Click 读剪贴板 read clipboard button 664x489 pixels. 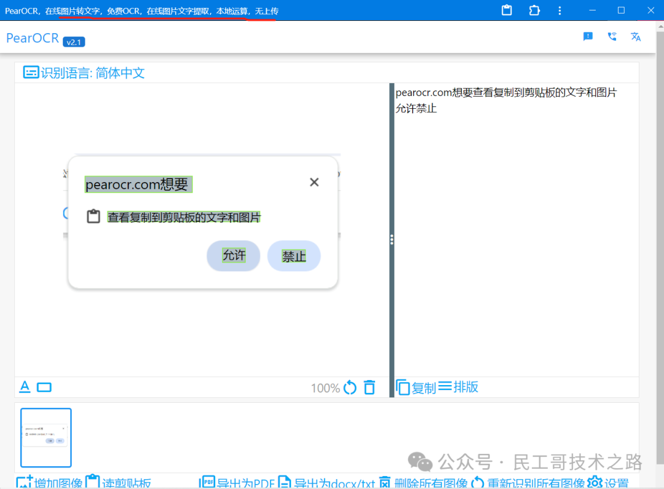(118, 482)
